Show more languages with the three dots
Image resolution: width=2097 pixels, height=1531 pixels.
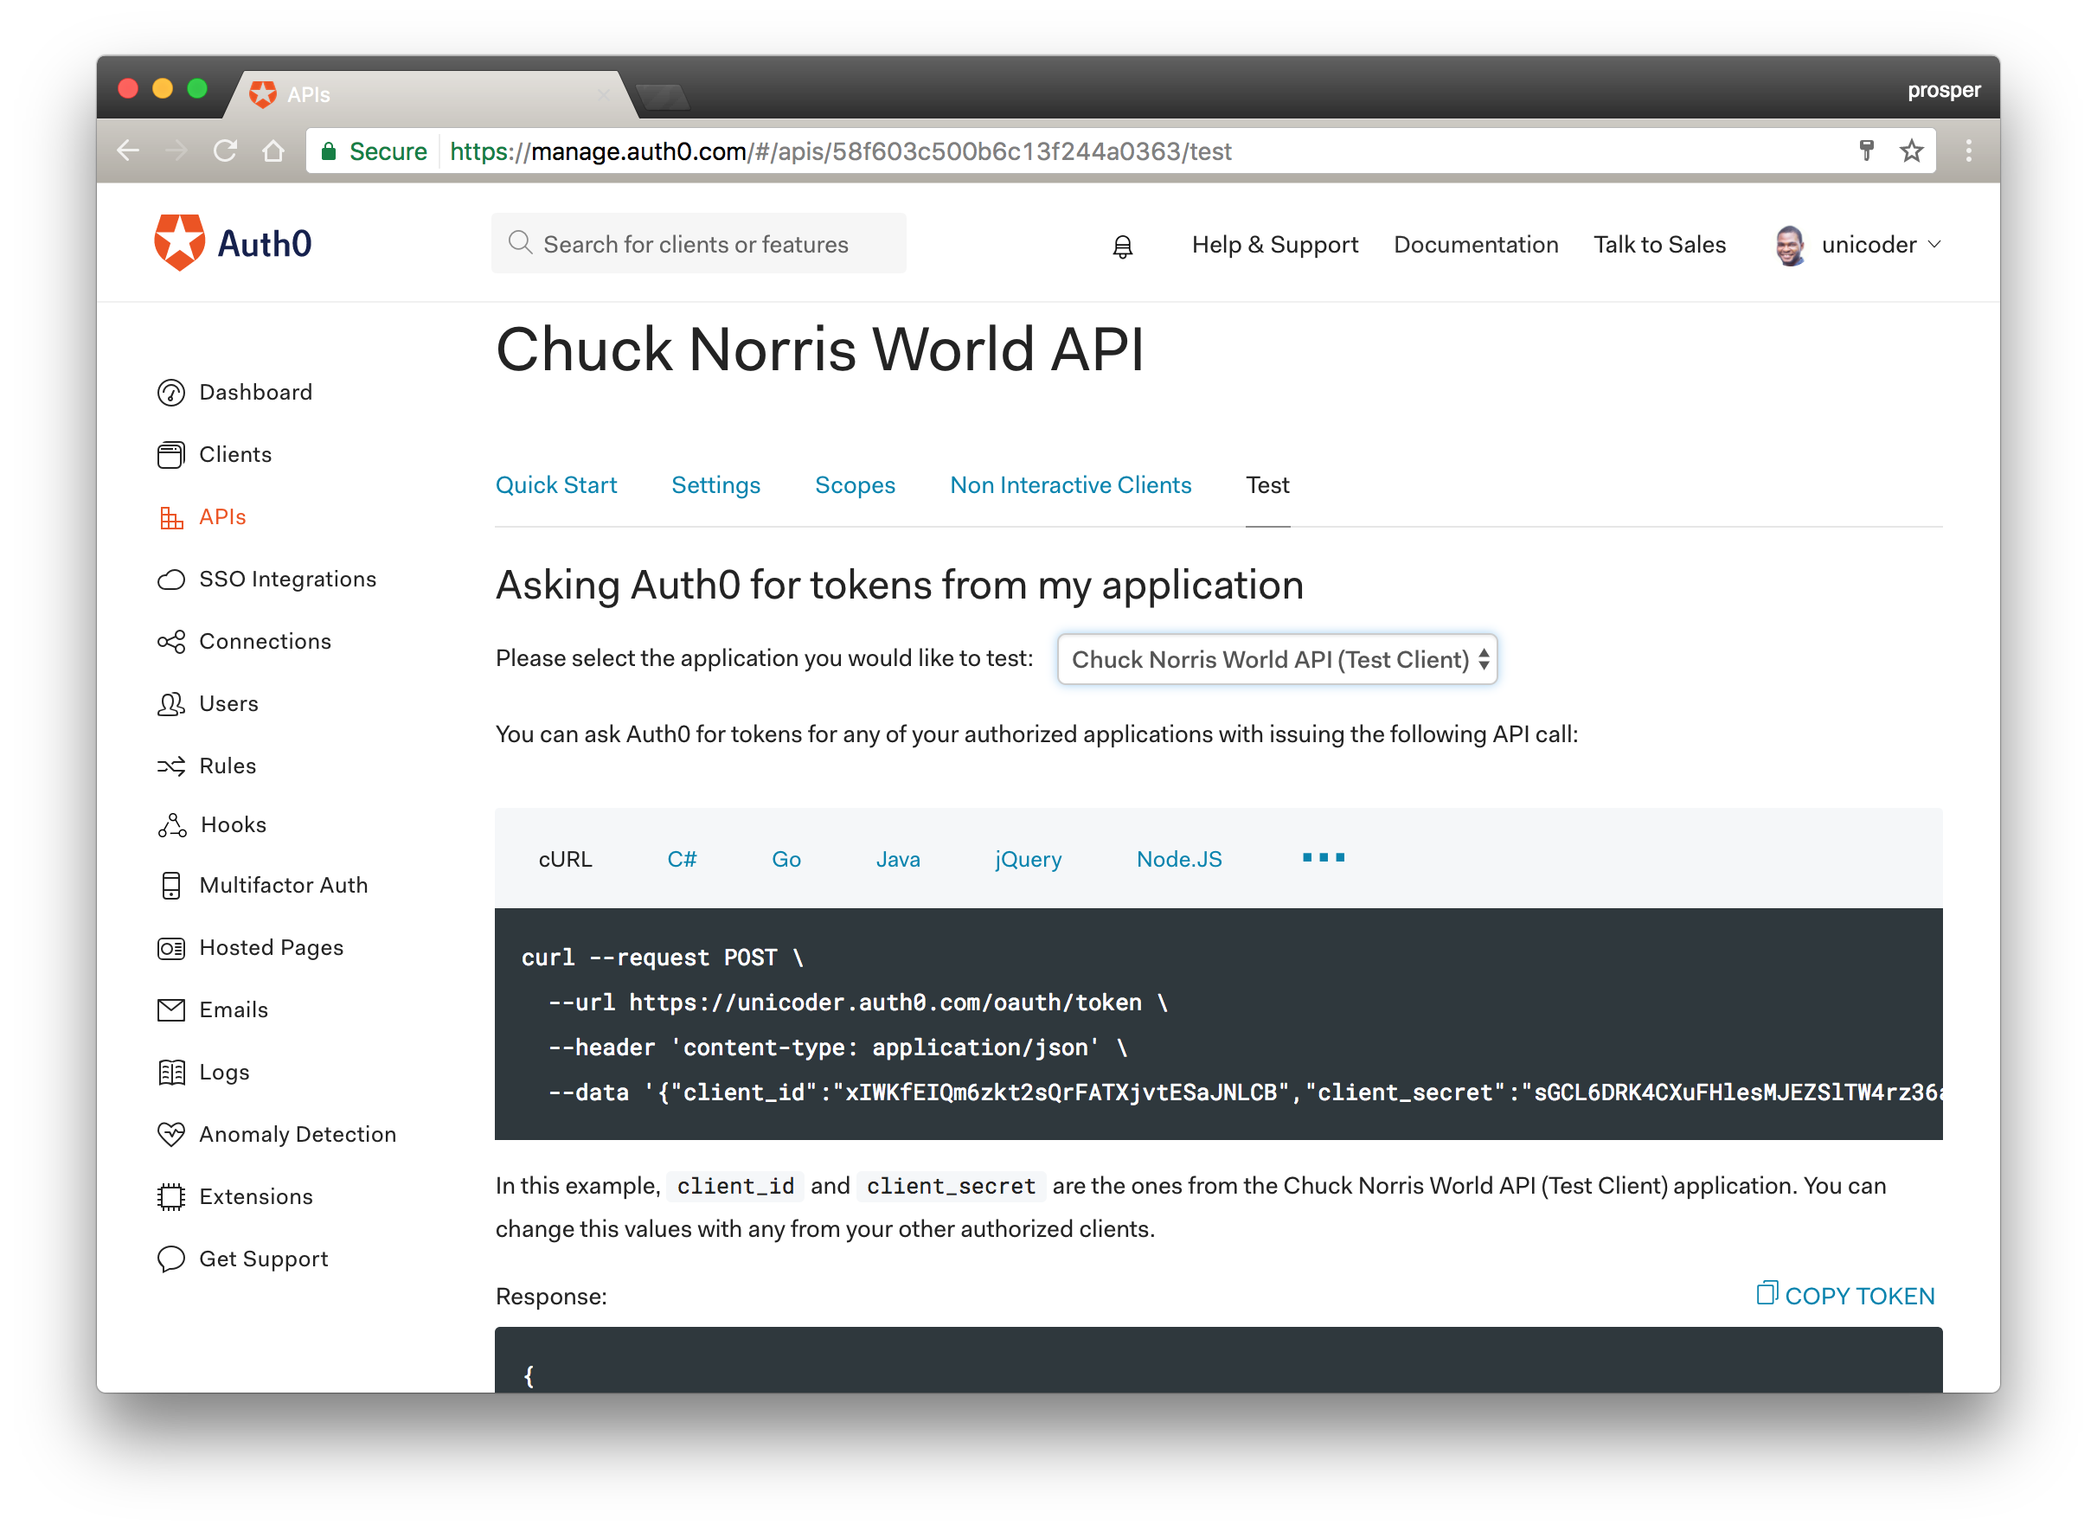pyautogui.click(x=1324, y=858)
